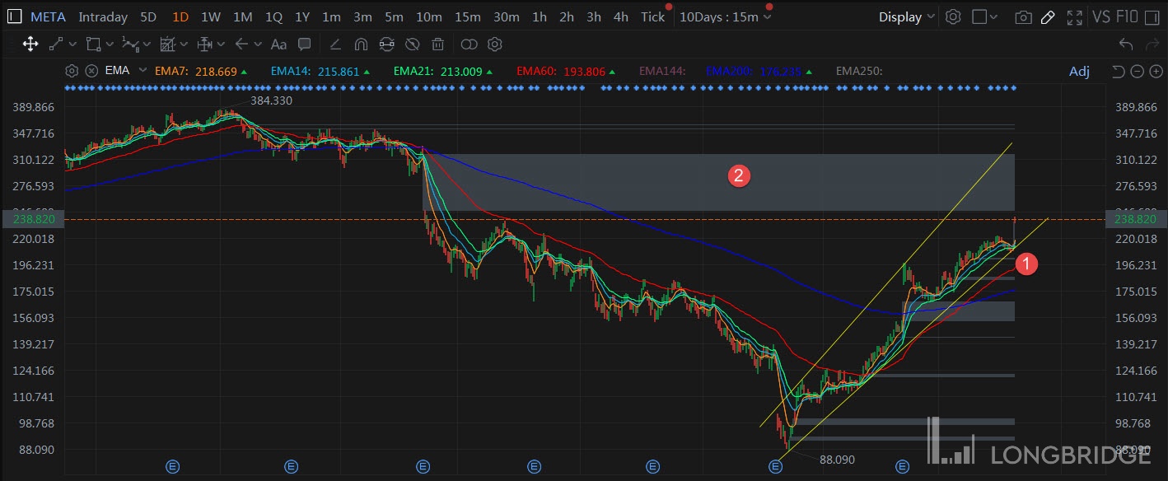Take a chart screenshot with camera icon
This screenshot has width=1168, height=481.
[1023, 17]
